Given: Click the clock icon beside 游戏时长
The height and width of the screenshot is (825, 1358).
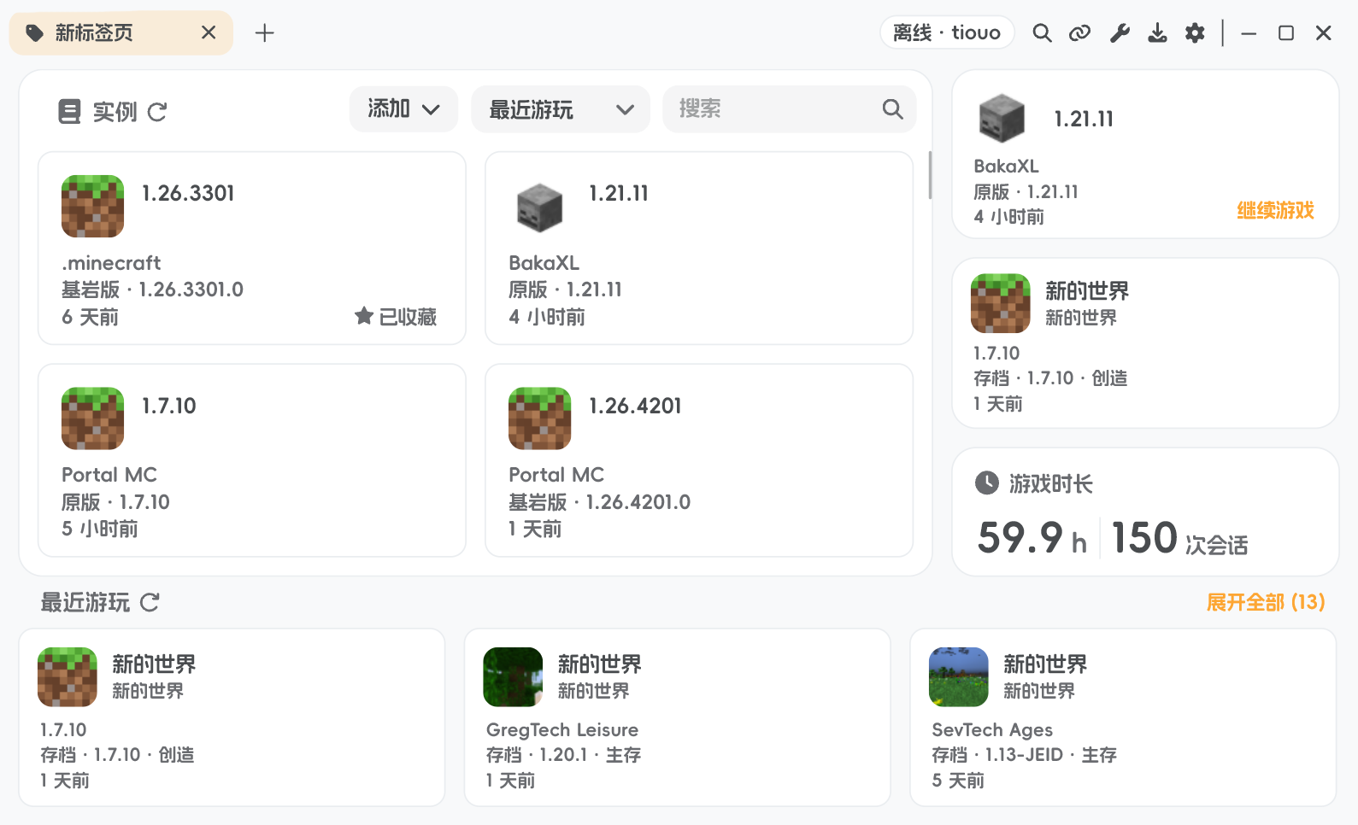Looking at the screenshot, I should (987, 483).
